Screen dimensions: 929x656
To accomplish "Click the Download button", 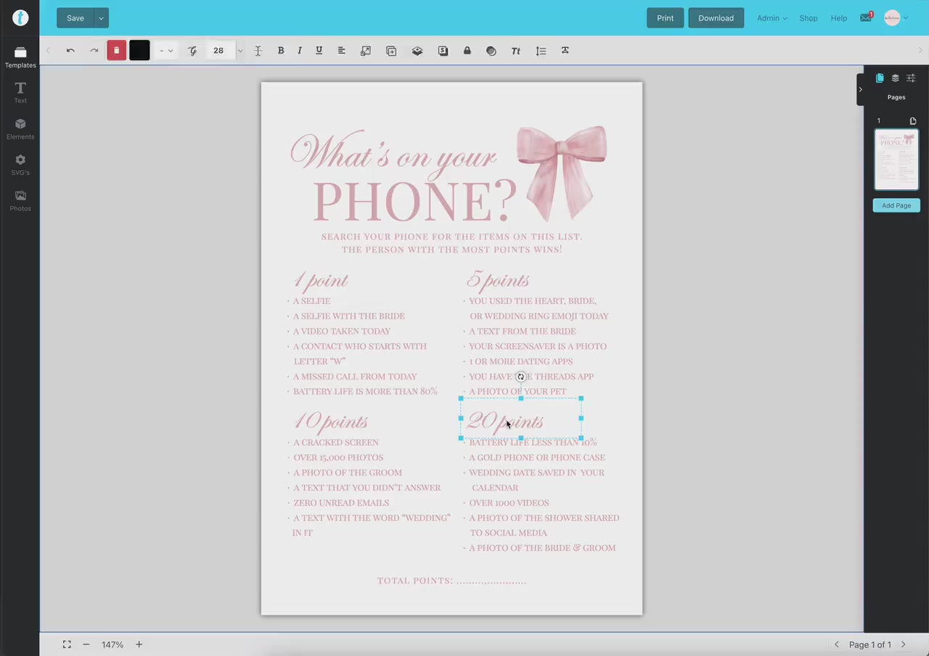I will click(x=716, y=18).
